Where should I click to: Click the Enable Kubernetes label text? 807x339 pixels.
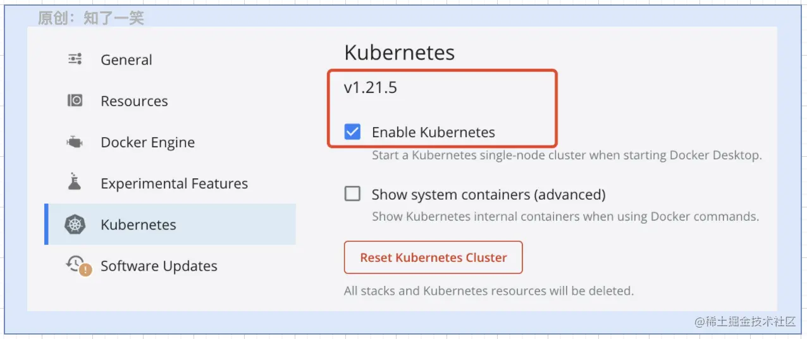[433, 132]
